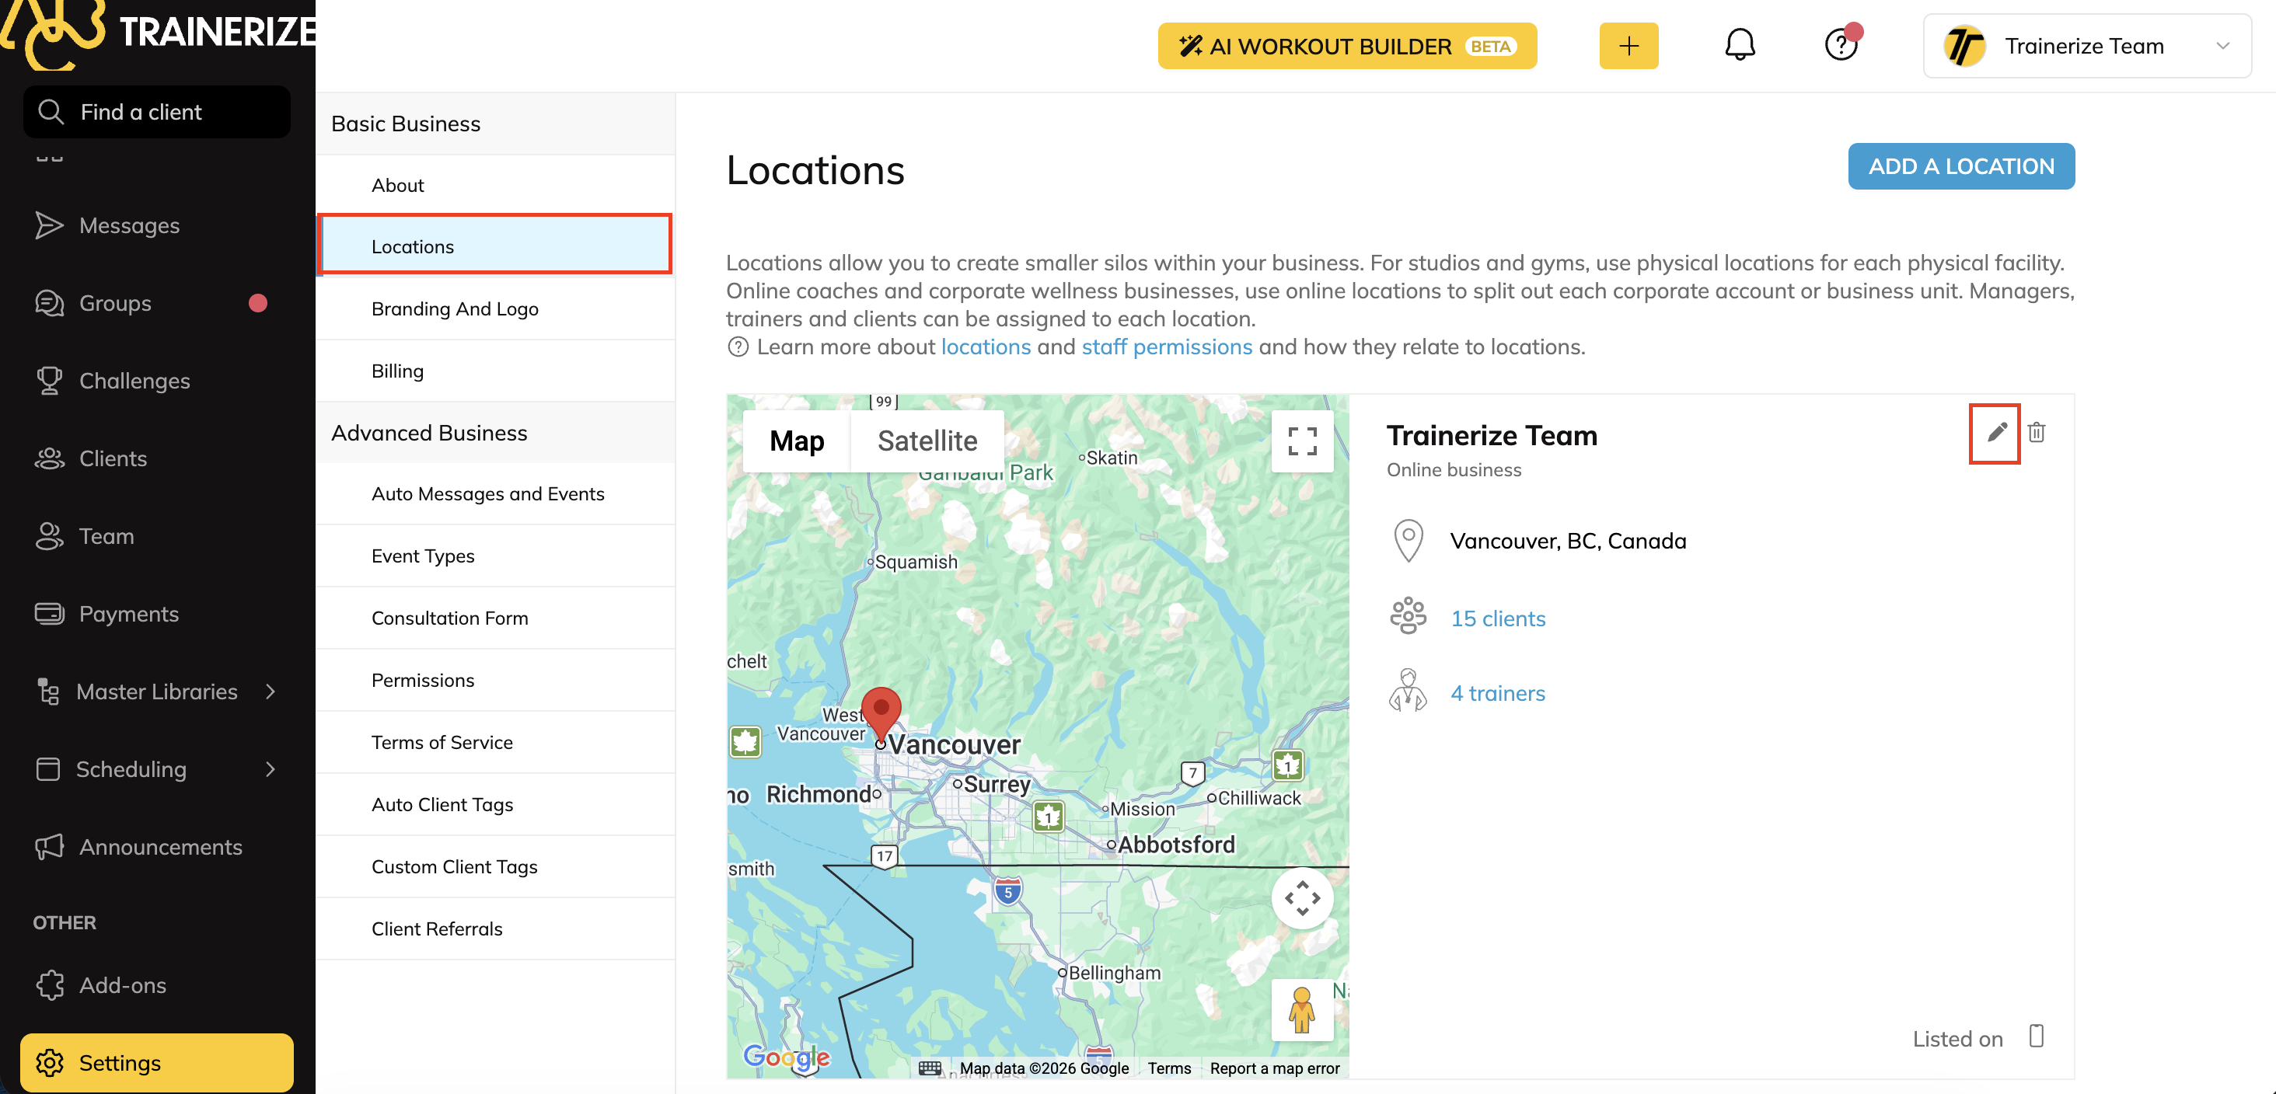Open Settings in the sidebar
Screen dimensions: 2276x1094
pyautogui.click(x=157, y=1063)
